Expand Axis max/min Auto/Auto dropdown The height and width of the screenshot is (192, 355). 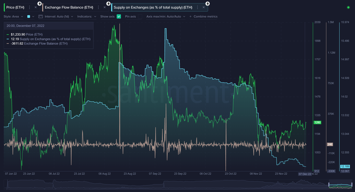[x=166, y=17]
